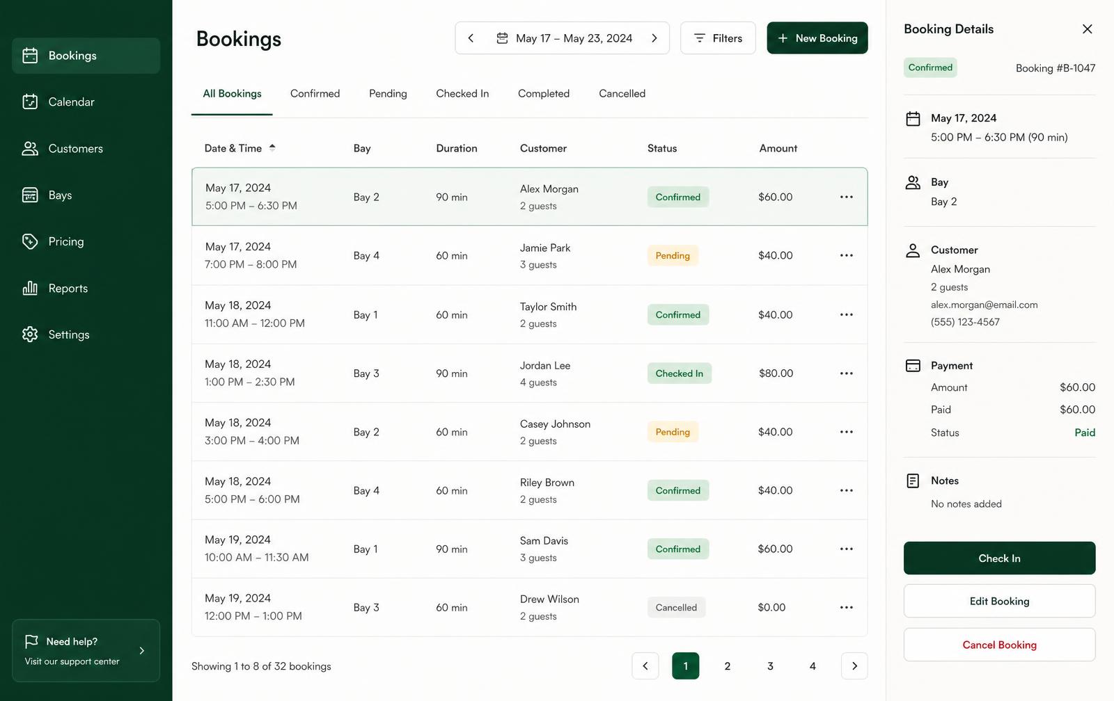Click the Check In button

pos(999,558)
